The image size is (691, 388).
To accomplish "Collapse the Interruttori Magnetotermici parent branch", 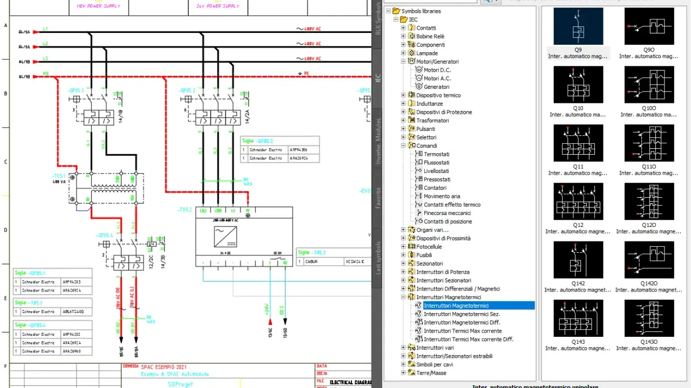I will pos(403,297).
